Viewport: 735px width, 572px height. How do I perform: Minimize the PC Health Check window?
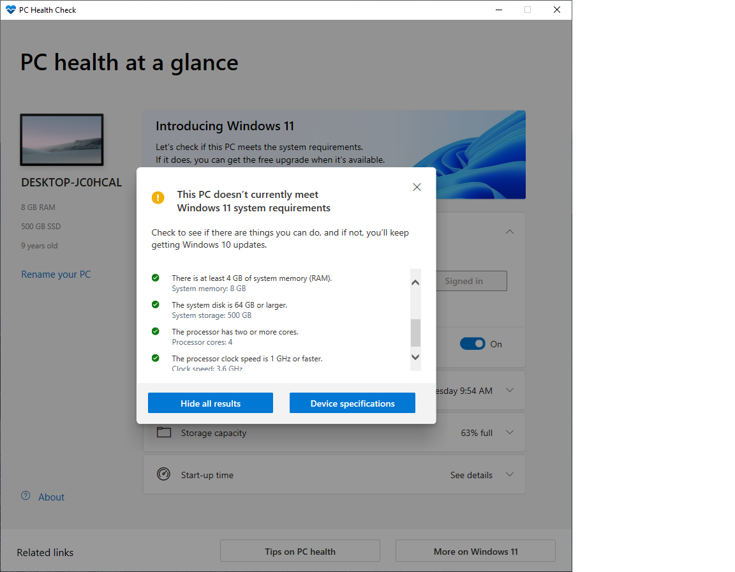click(499, 10)
